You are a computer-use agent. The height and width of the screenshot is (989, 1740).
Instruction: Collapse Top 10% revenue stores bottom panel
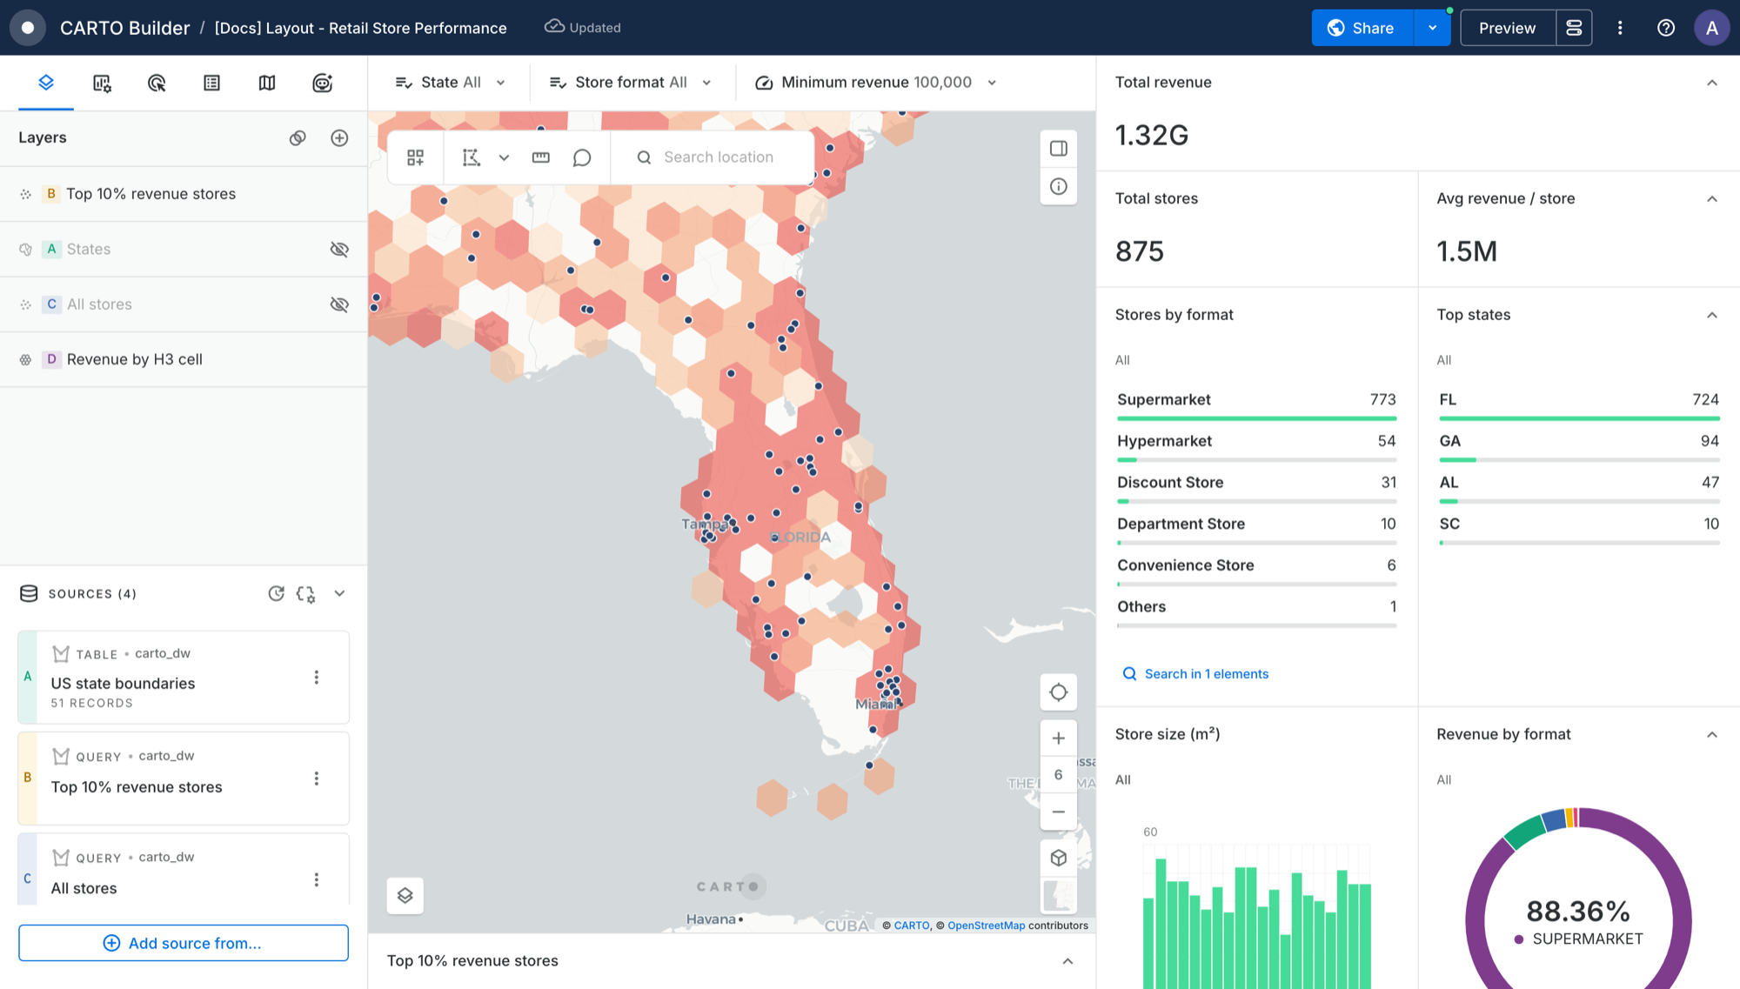coord(1067,961)
